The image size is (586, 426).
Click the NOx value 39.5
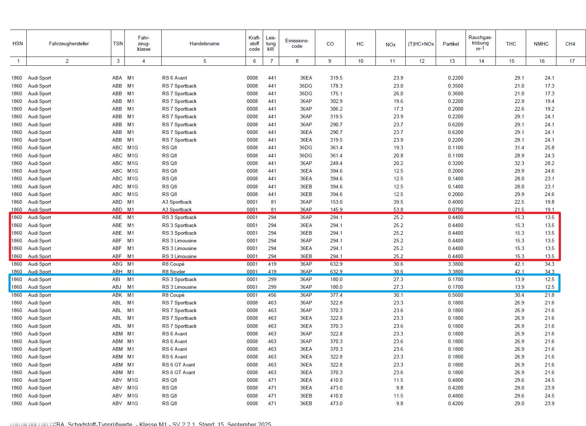[x=398, y=202]
